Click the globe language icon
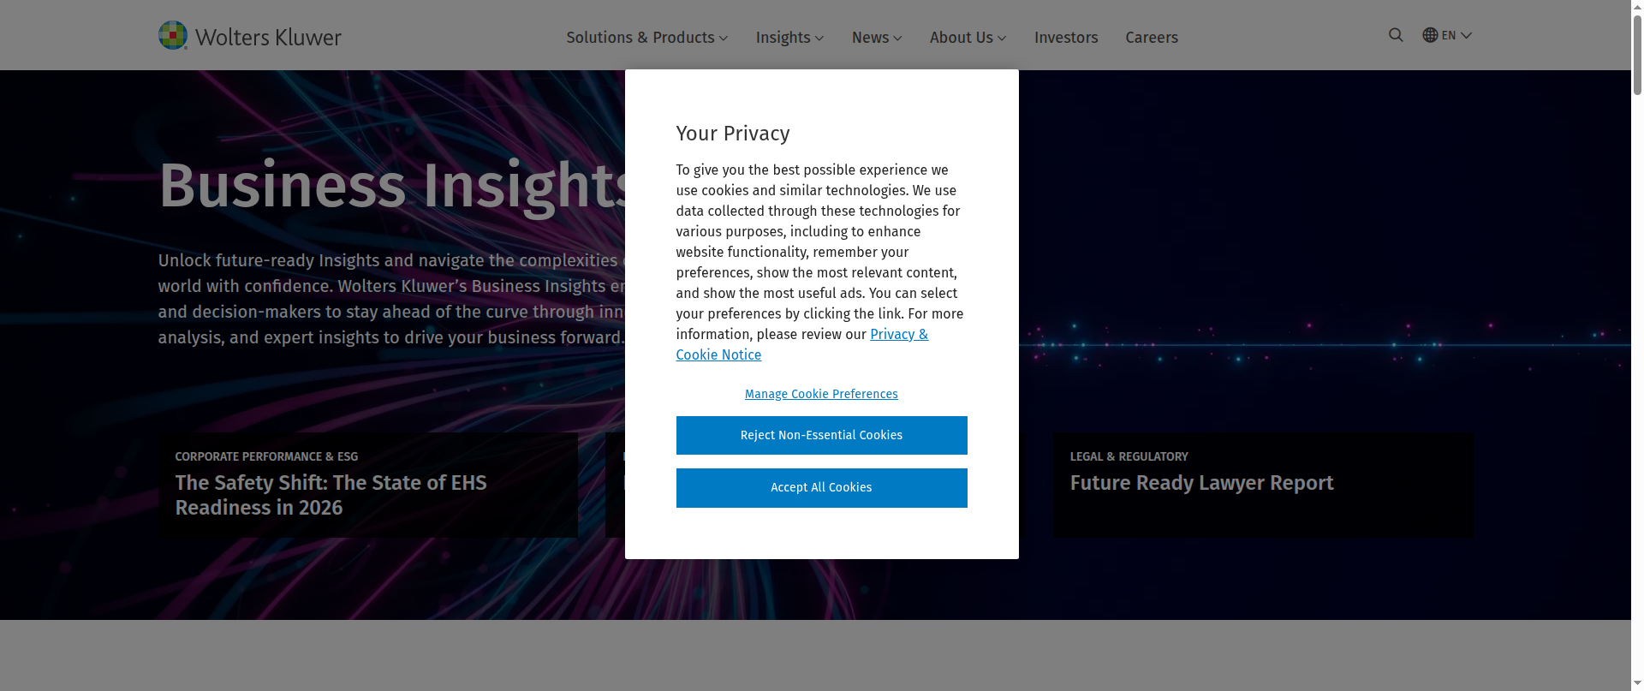The image size is (1644, 691). pyautogui.click(x=1430, y=35)
